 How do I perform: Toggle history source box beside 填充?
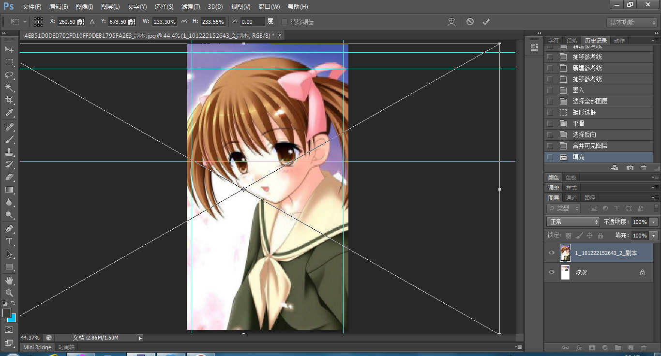click(x=550, y=157)
